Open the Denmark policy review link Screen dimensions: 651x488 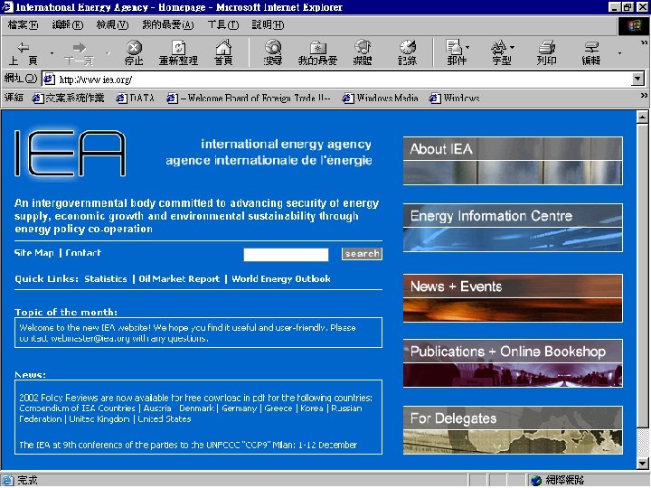pyautogui.click(x=196, y=408)
